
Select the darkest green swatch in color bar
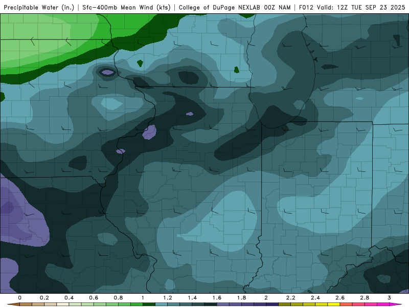coord(149,304)
